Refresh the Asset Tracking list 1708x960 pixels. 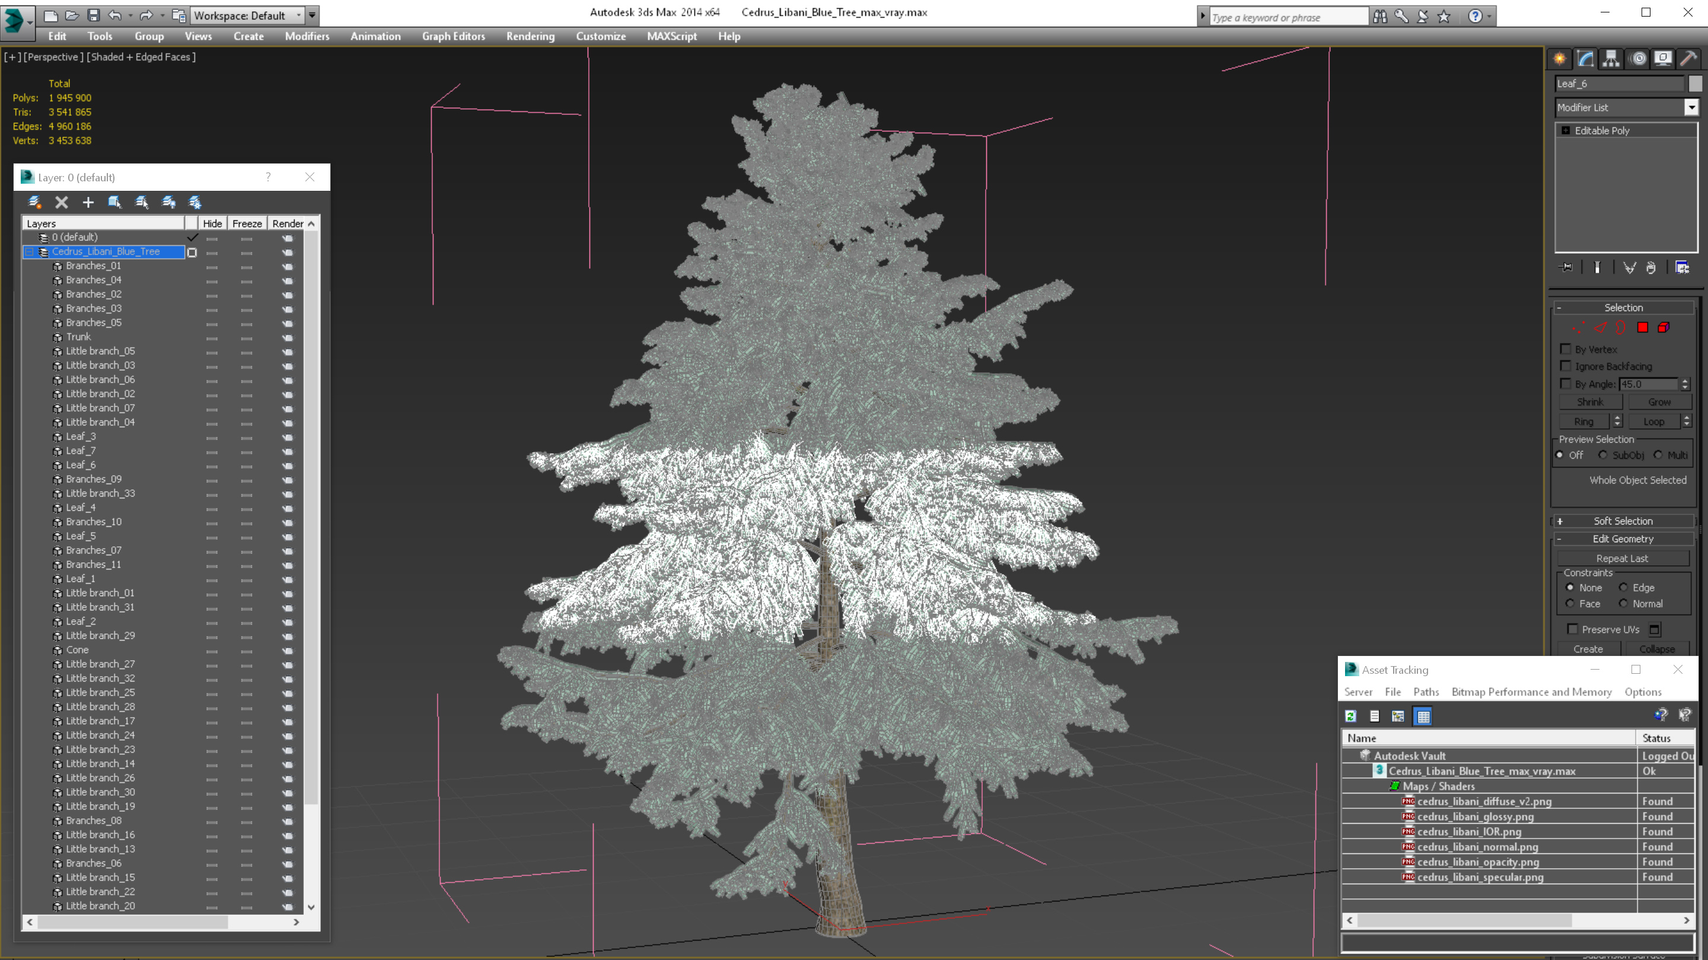(1350, 716)
